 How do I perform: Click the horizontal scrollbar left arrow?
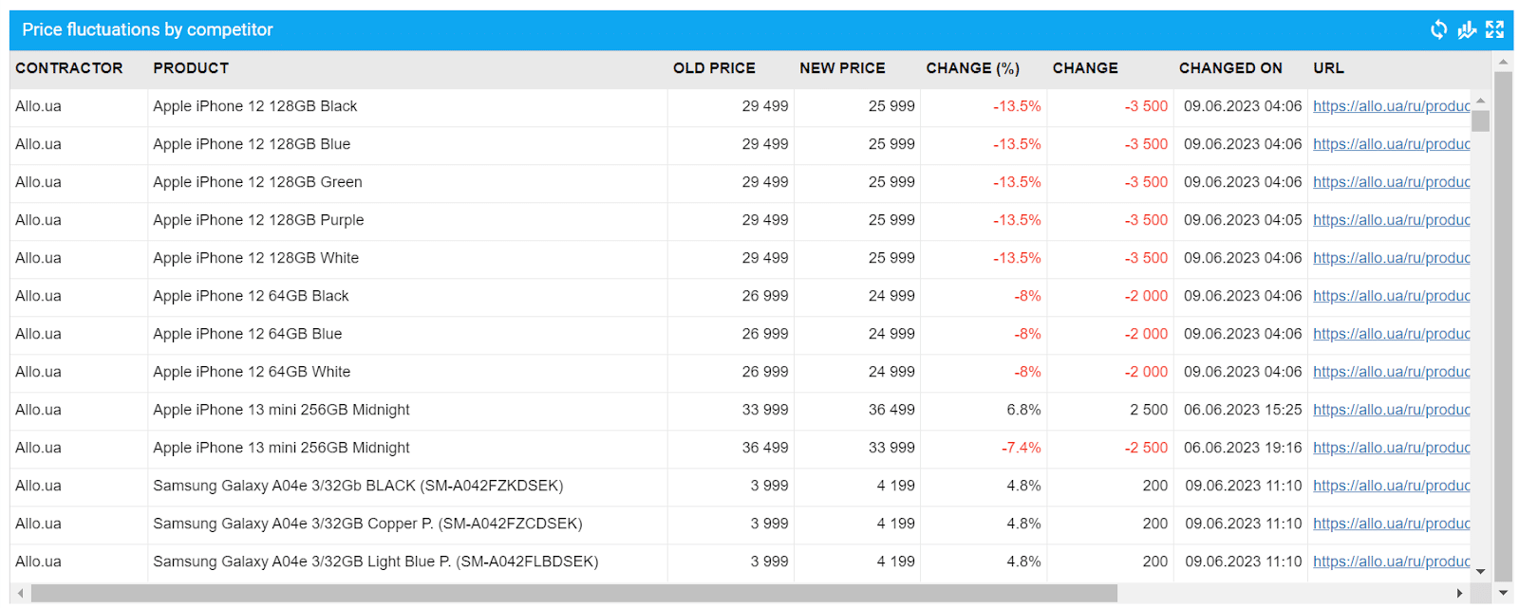tap(21, 594)
